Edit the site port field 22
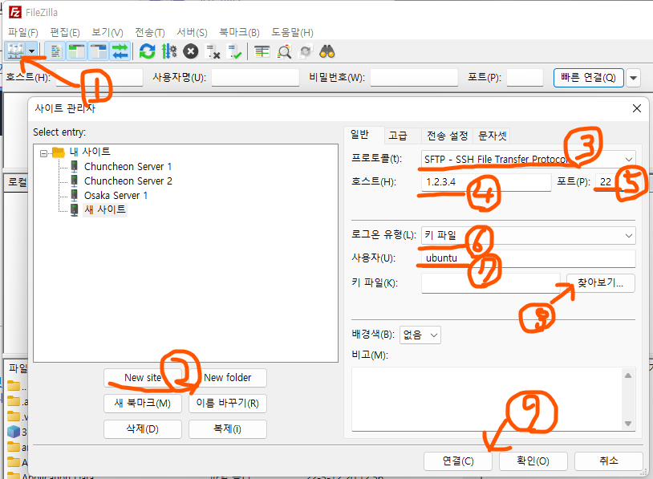Viewport: 653px width, 479px height. pyautogui.click(x=615, y=182)
